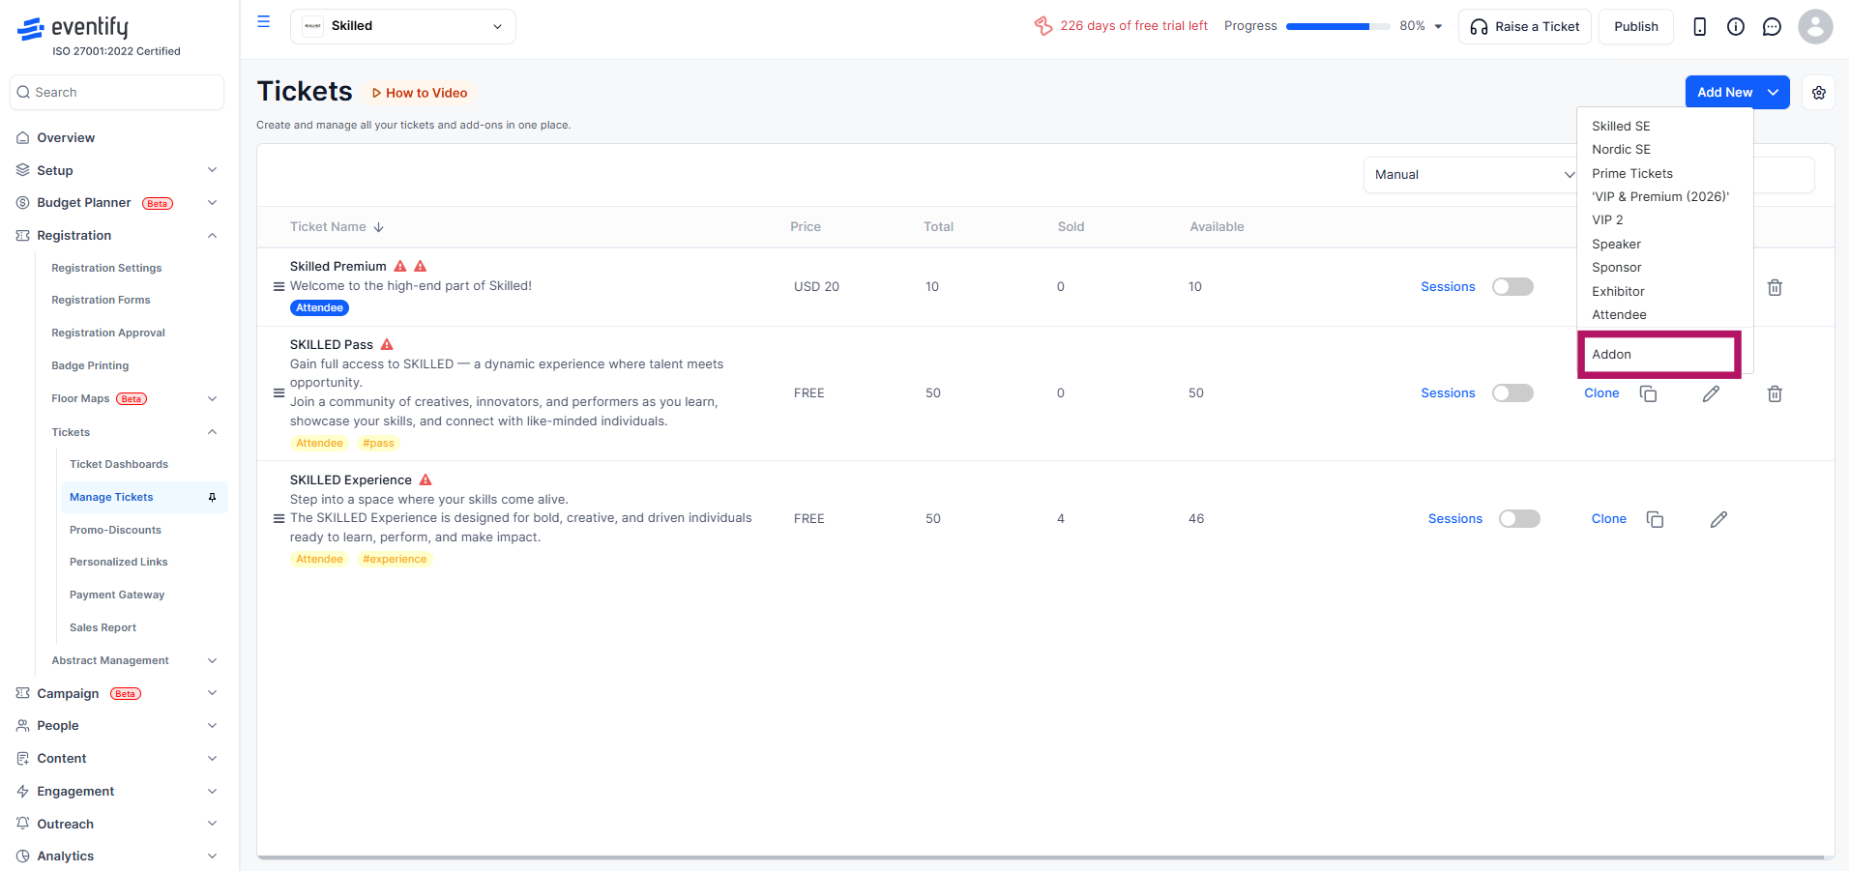Click free trial days icon
This screenshot has width=1849, height=871.
pyautogui.click(x=1043, y=26)
